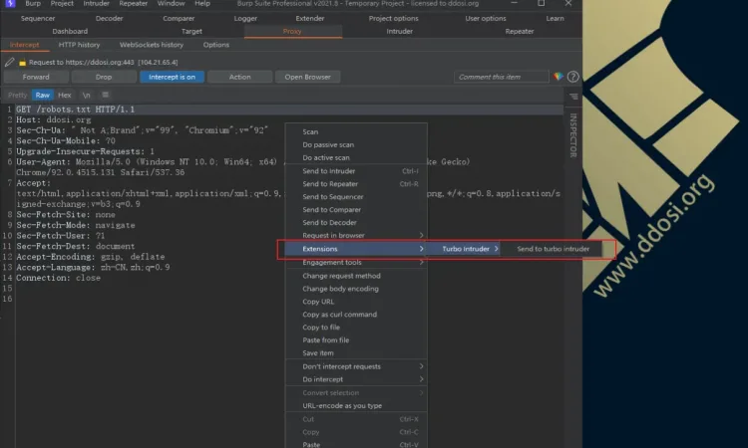Switch to the Intruder tool tab
This screenshot has height=448, width=748.
pyautogui.click(x=400, y=31)
